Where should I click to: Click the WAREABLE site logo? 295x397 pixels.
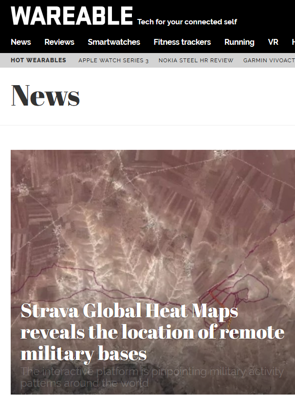(x=72, y=16)
